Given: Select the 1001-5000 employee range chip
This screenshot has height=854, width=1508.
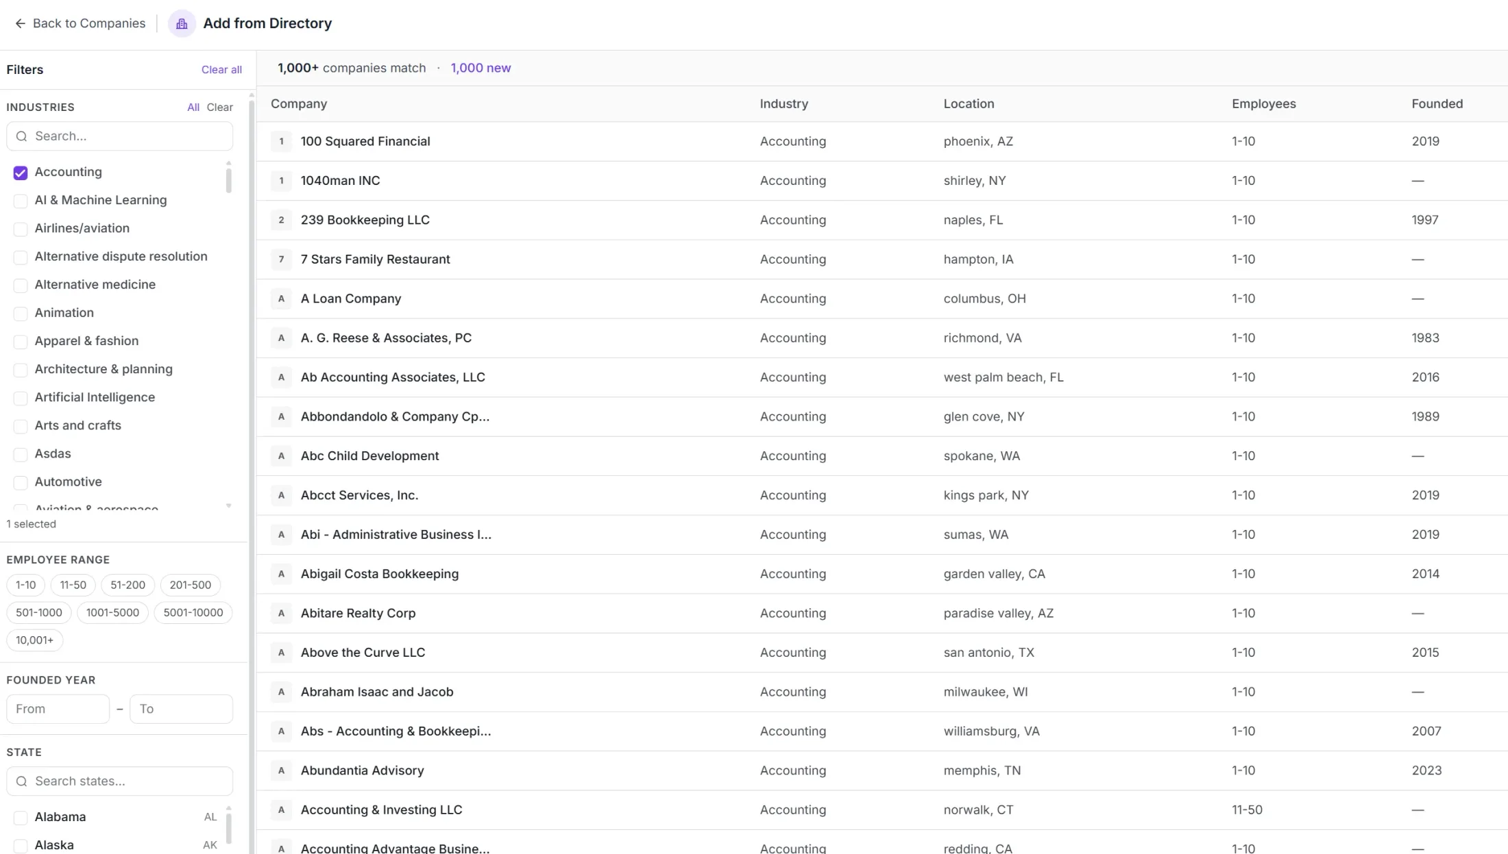Looking at the screenshot, I should click(112, 612).
